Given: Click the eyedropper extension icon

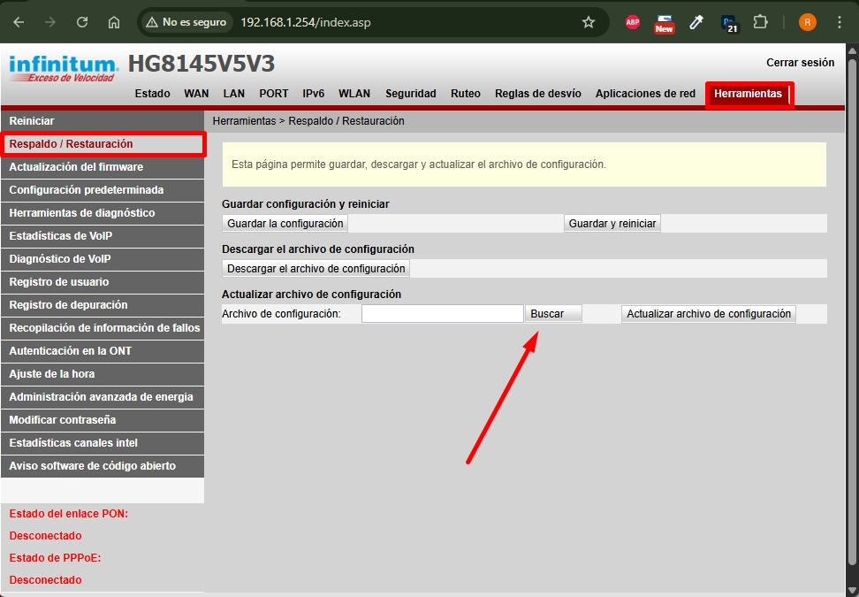Looking at the screenshot, I should tap(696, 22).
